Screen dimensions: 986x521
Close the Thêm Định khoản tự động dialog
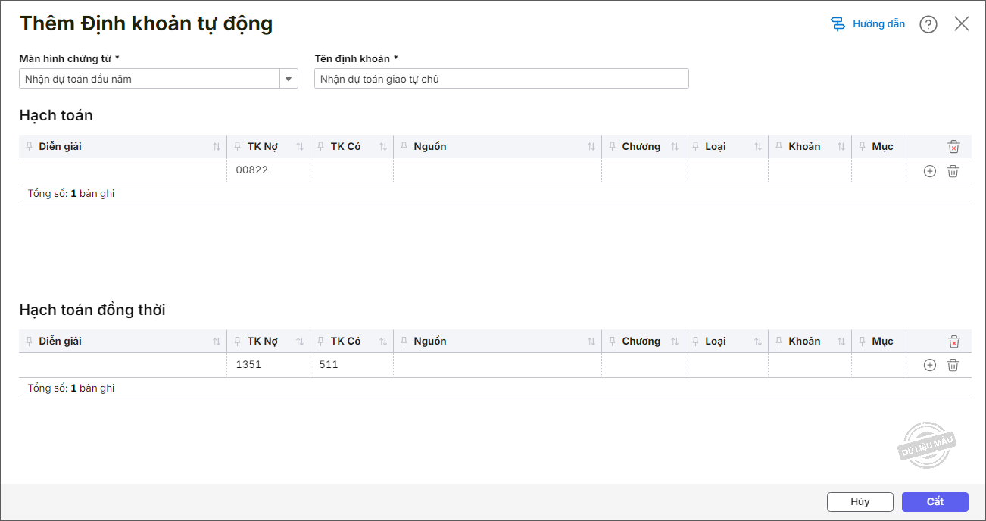[962, 23]
